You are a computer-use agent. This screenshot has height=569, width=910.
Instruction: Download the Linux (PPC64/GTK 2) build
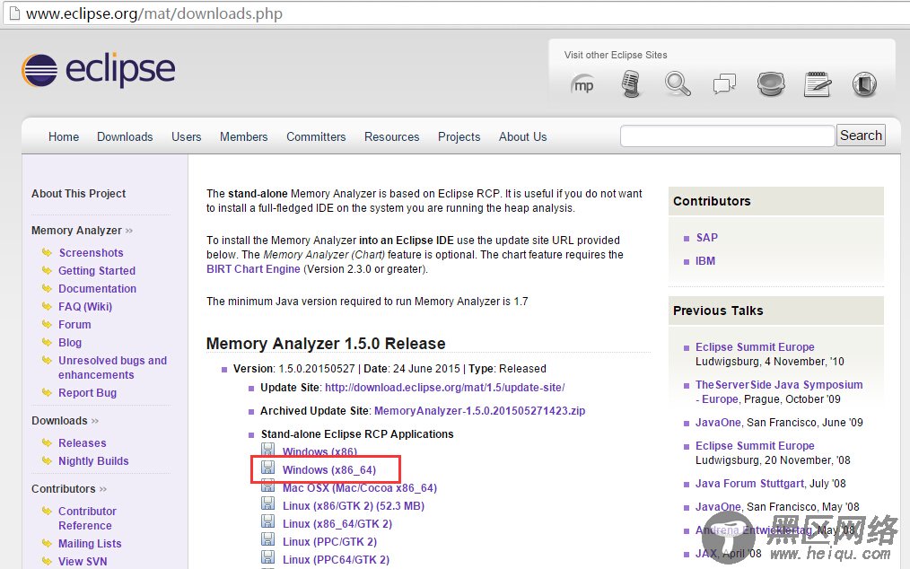click(x=336, y=560)
